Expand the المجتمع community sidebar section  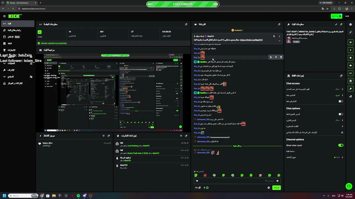tap(18, 77)
